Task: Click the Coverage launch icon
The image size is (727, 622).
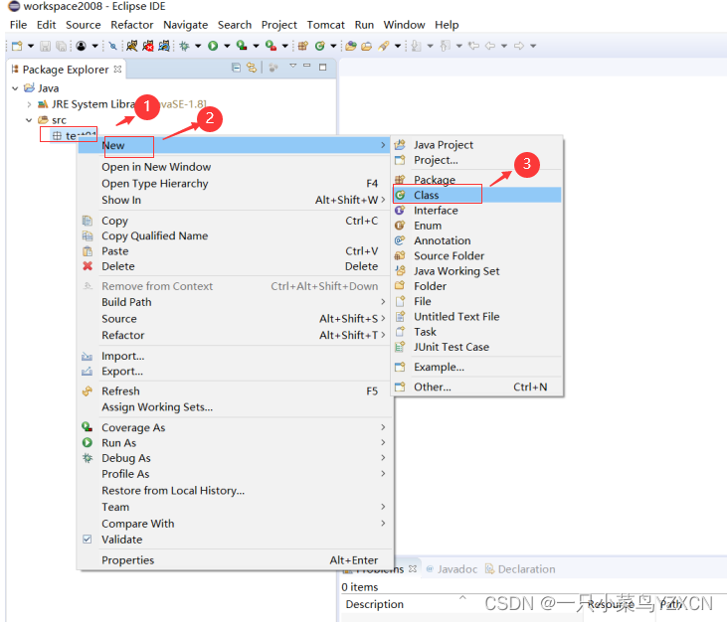Action: [242, 46]
